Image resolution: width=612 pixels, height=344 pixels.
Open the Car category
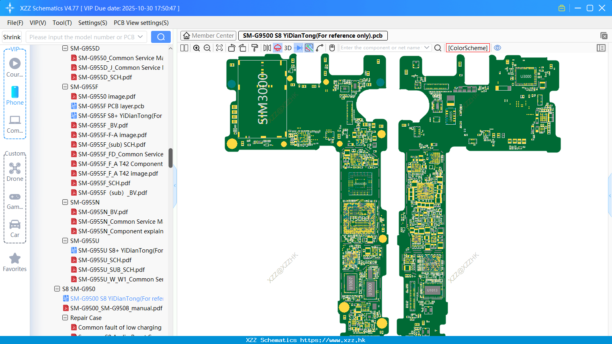pyautogui.click(x=15, y=229)
